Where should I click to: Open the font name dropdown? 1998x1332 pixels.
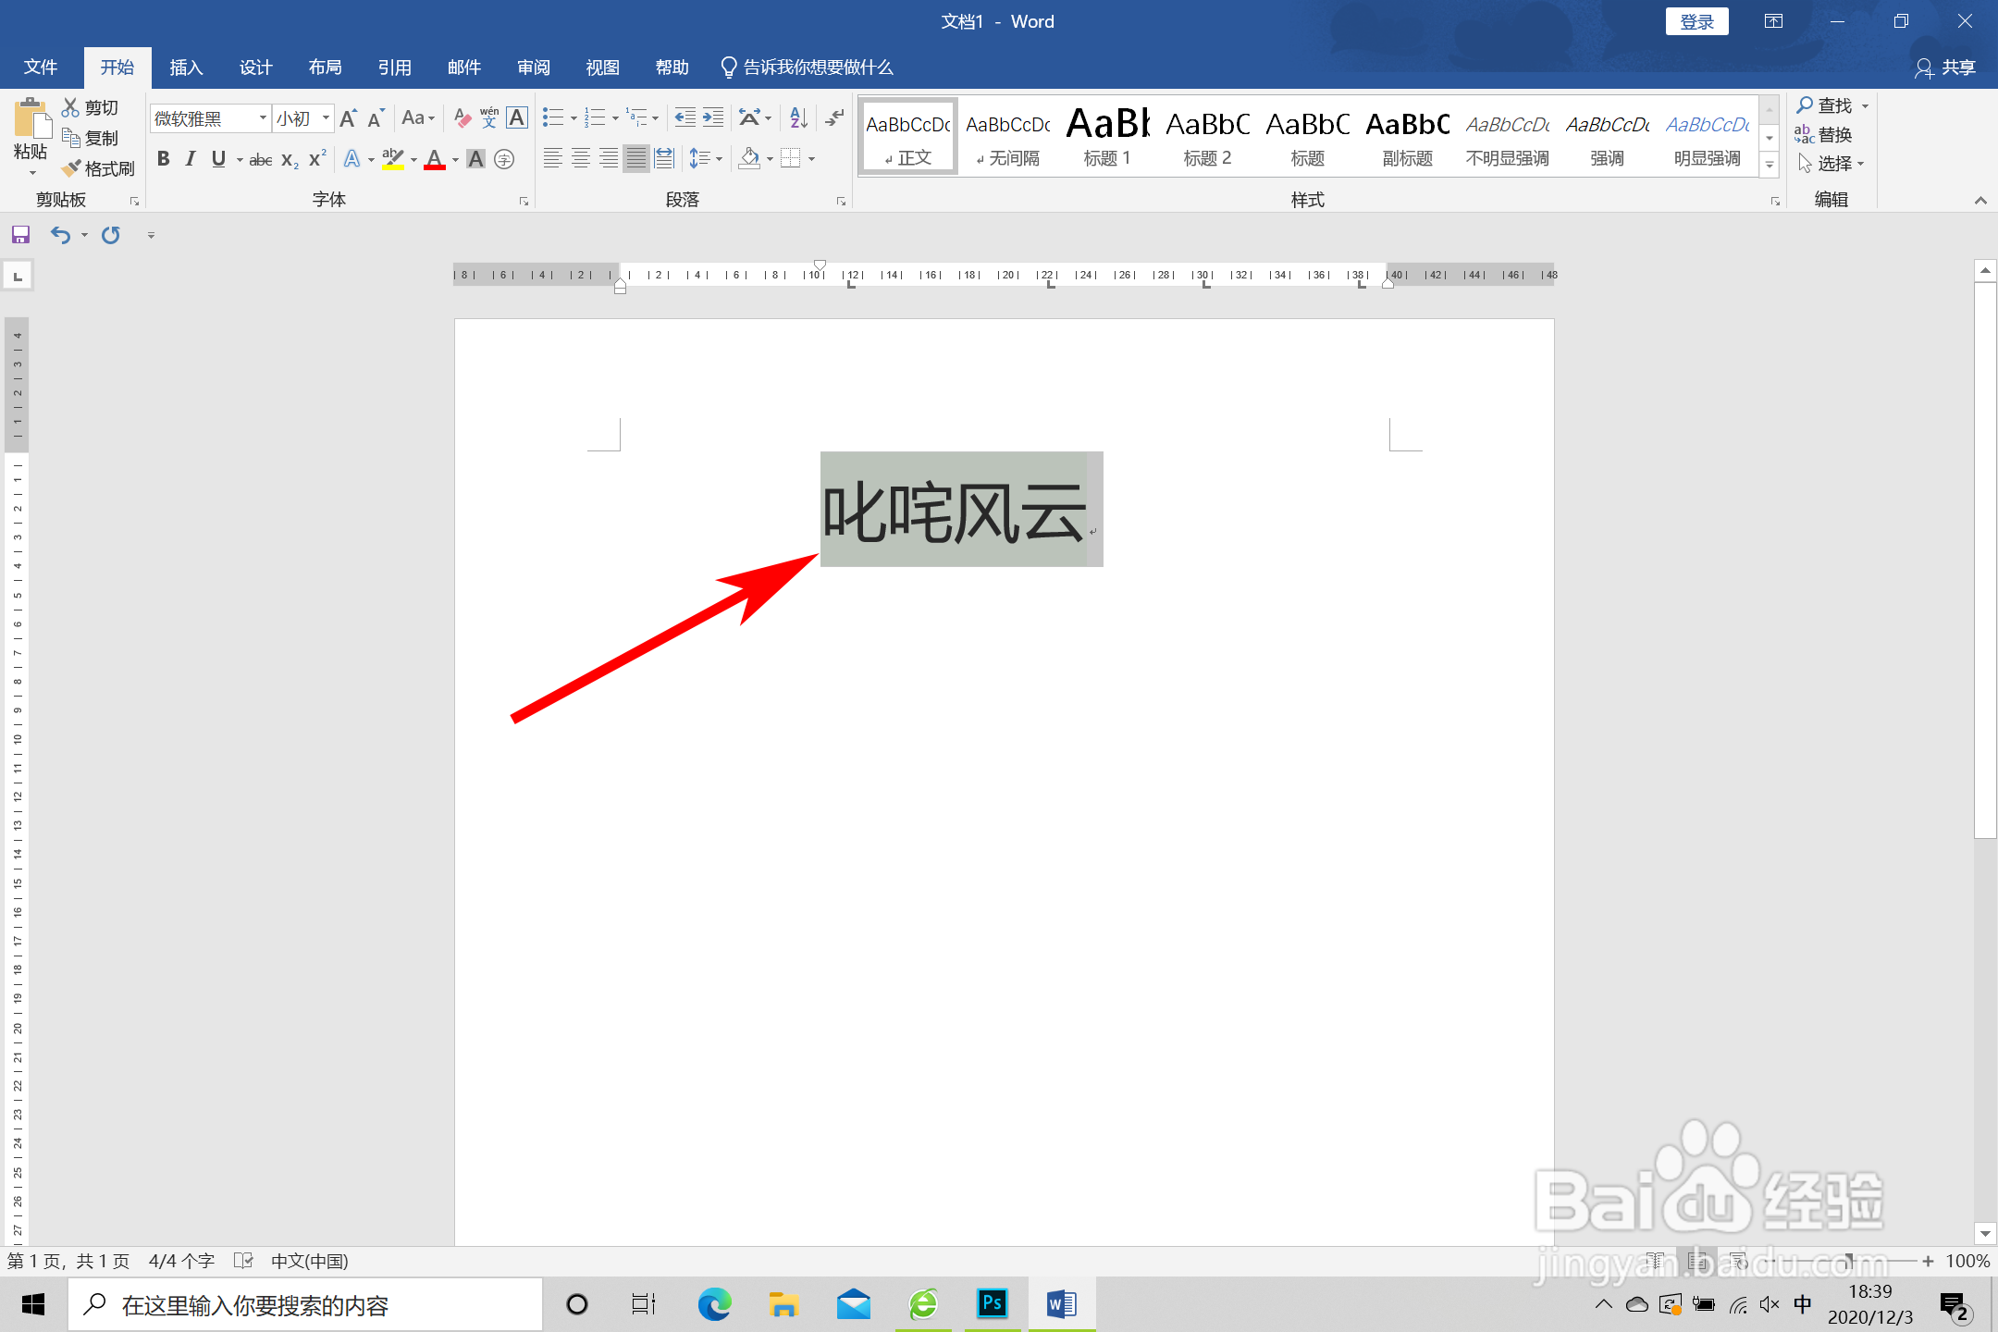(x=263, y=118)
